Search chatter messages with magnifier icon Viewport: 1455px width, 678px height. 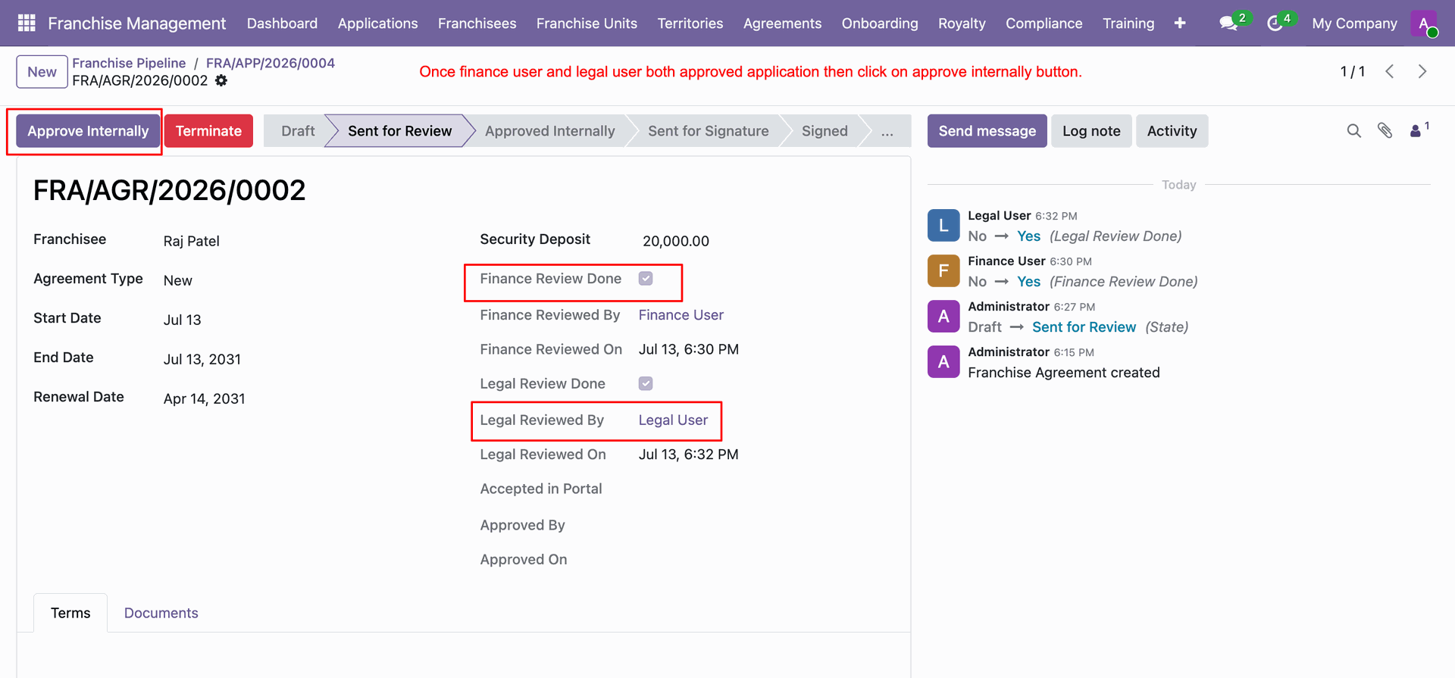(x=1354, y=131)
